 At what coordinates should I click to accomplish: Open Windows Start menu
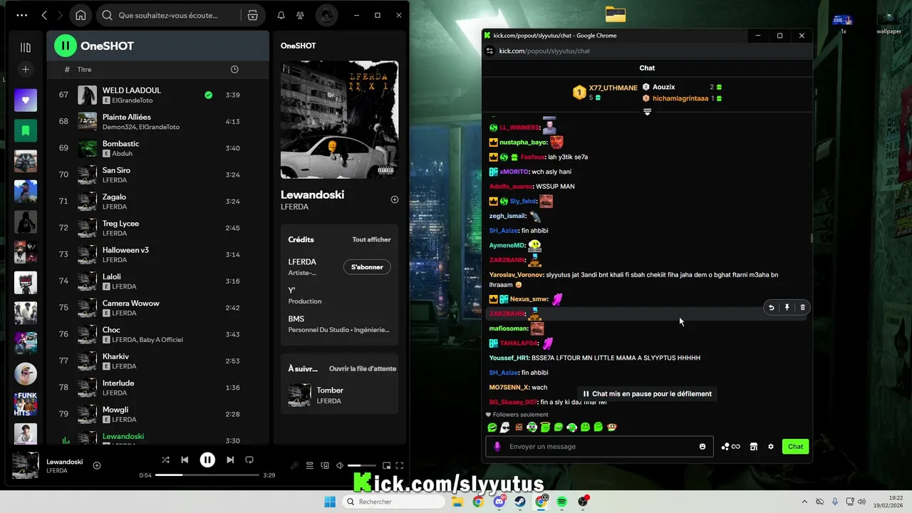tap(330, 502)
